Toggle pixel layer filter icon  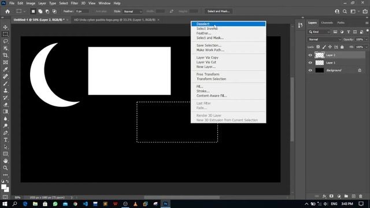[x=335, y=32]
